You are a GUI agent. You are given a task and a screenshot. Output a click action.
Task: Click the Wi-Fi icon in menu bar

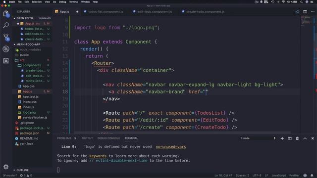(283, 2)
